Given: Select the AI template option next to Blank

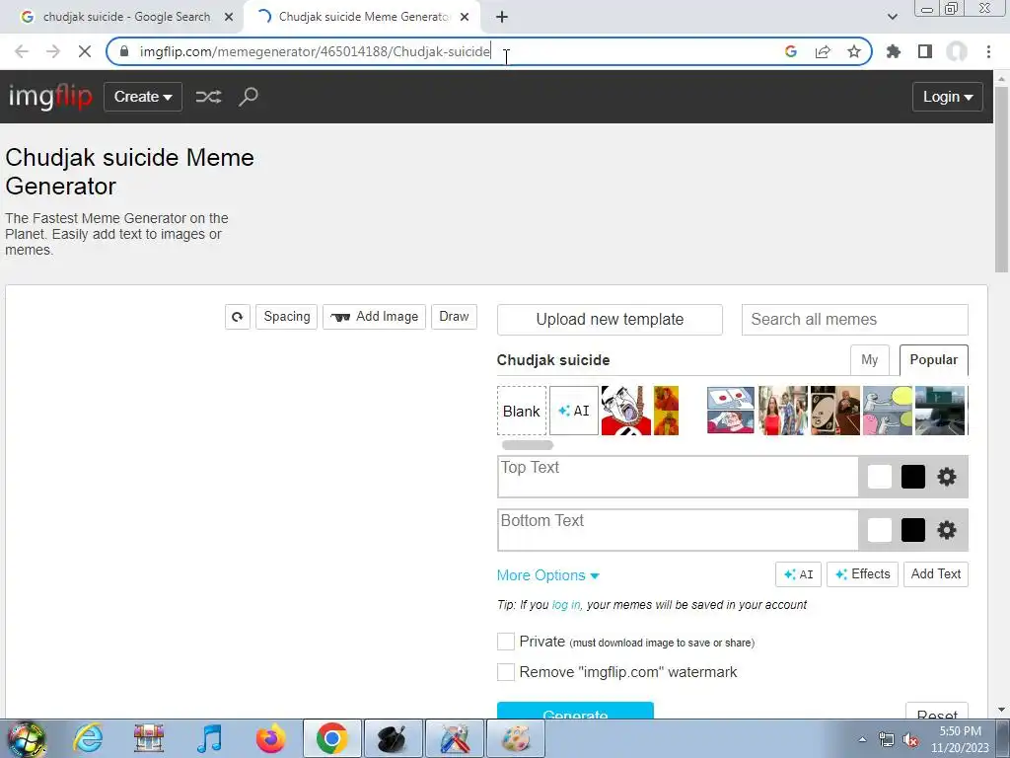Looking at the screenshot, I should pyautogui.click(x=574, y=411).
